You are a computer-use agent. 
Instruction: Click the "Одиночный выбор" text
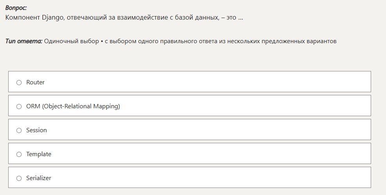[x=71, y=41]
